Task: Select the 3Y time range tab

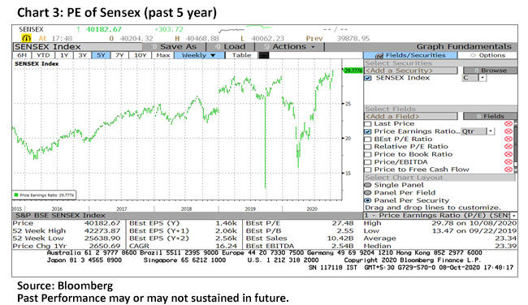Action: click(x=82, y=55)
